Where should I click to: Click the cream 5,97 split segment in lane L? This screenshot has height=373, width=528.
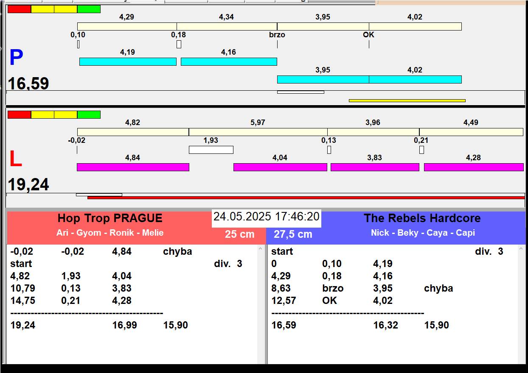point(258,132)
